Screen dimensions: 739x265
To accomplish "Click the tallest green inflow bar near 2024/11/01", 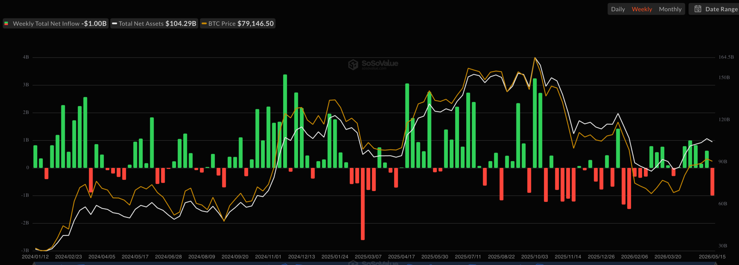I will [x=285, y=121].
